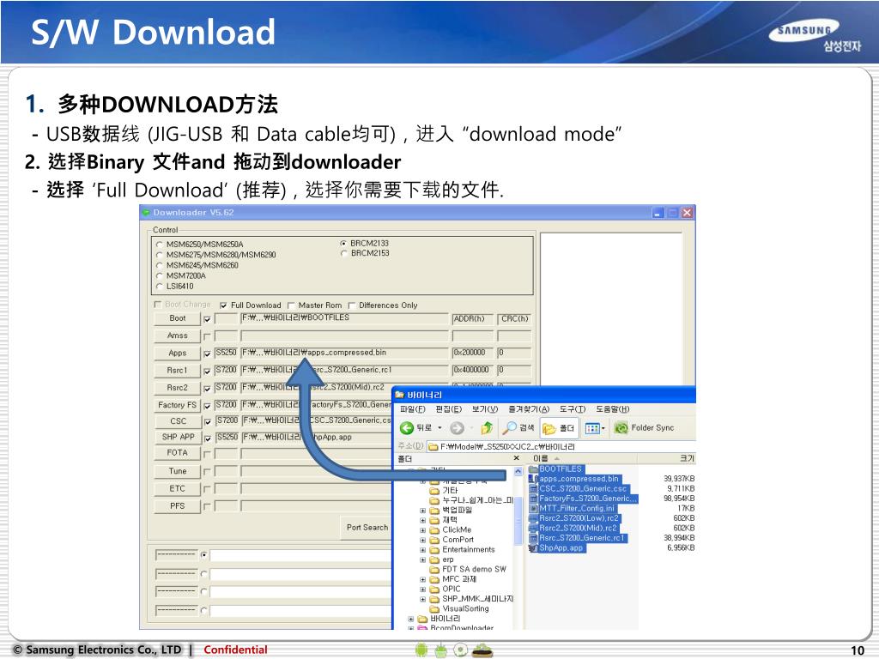The height and width of the screenshot is (659, 879).
Task: Open the 도구(T) menu in Explorer
Action: tap(573, 409)
